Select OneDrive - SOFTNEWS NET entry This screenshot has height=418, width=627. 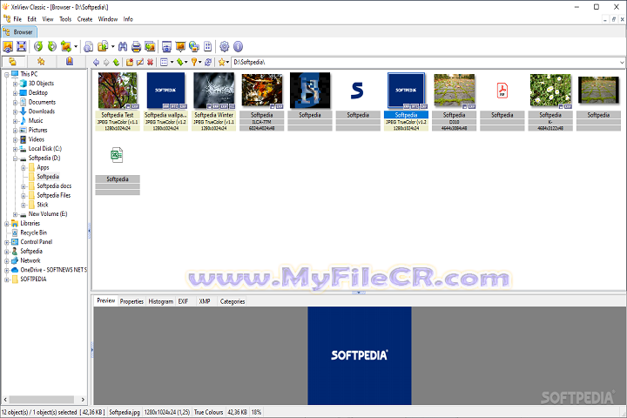(x=54, y=270)
